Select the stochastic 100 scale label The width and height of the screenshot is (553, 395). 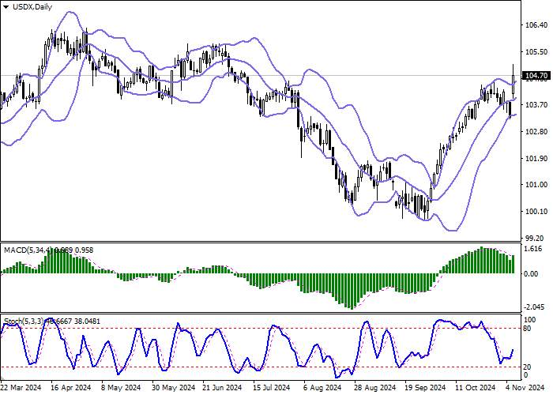[x=530, y=320]
